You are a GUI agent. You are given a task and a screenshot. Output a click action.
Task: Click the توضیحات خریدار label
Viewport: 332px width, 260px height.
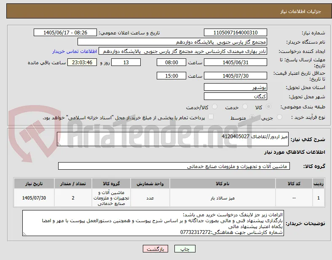(x=305, y=223)
